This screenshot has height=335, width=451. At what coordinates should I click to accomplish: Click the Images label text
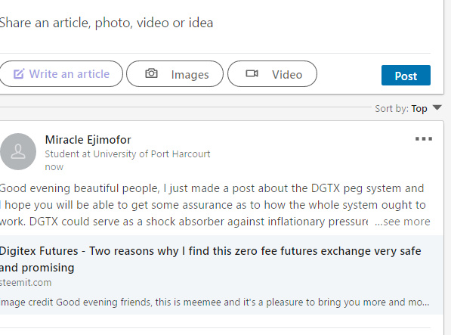pyautogui.click(x=190, y=75)
